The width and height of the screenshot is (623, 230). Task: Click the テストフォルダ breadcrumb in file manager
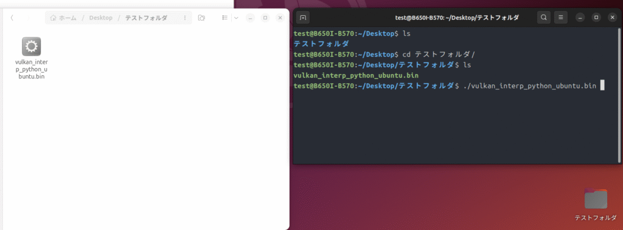[x=146, y=18]
